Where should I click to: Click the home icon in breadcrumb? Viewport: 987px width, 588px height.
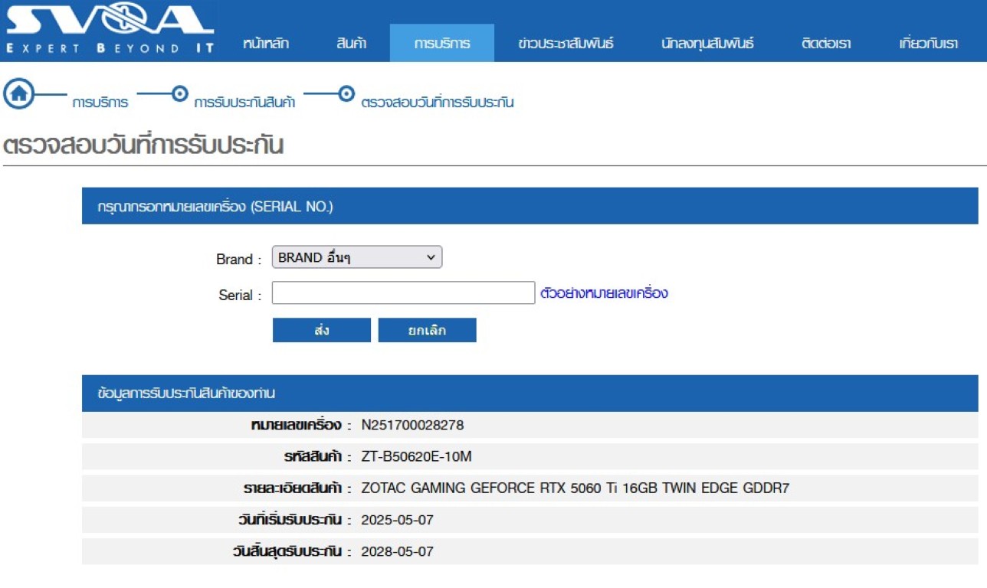[19, 94]
